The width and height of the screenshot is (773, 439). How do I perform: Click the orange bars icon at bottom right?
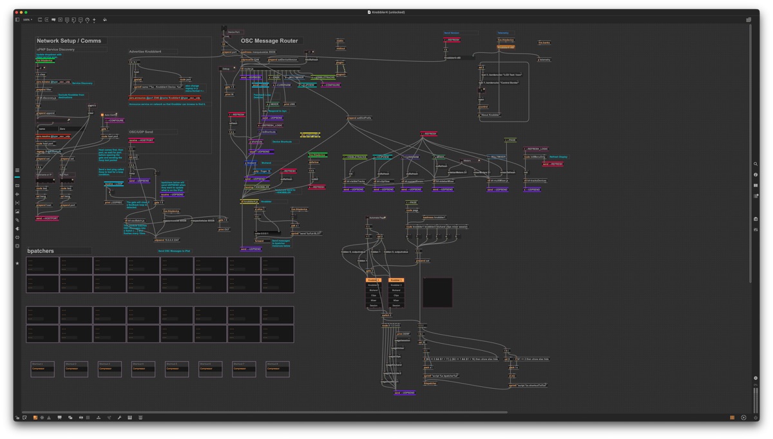(x=732, y=418)
